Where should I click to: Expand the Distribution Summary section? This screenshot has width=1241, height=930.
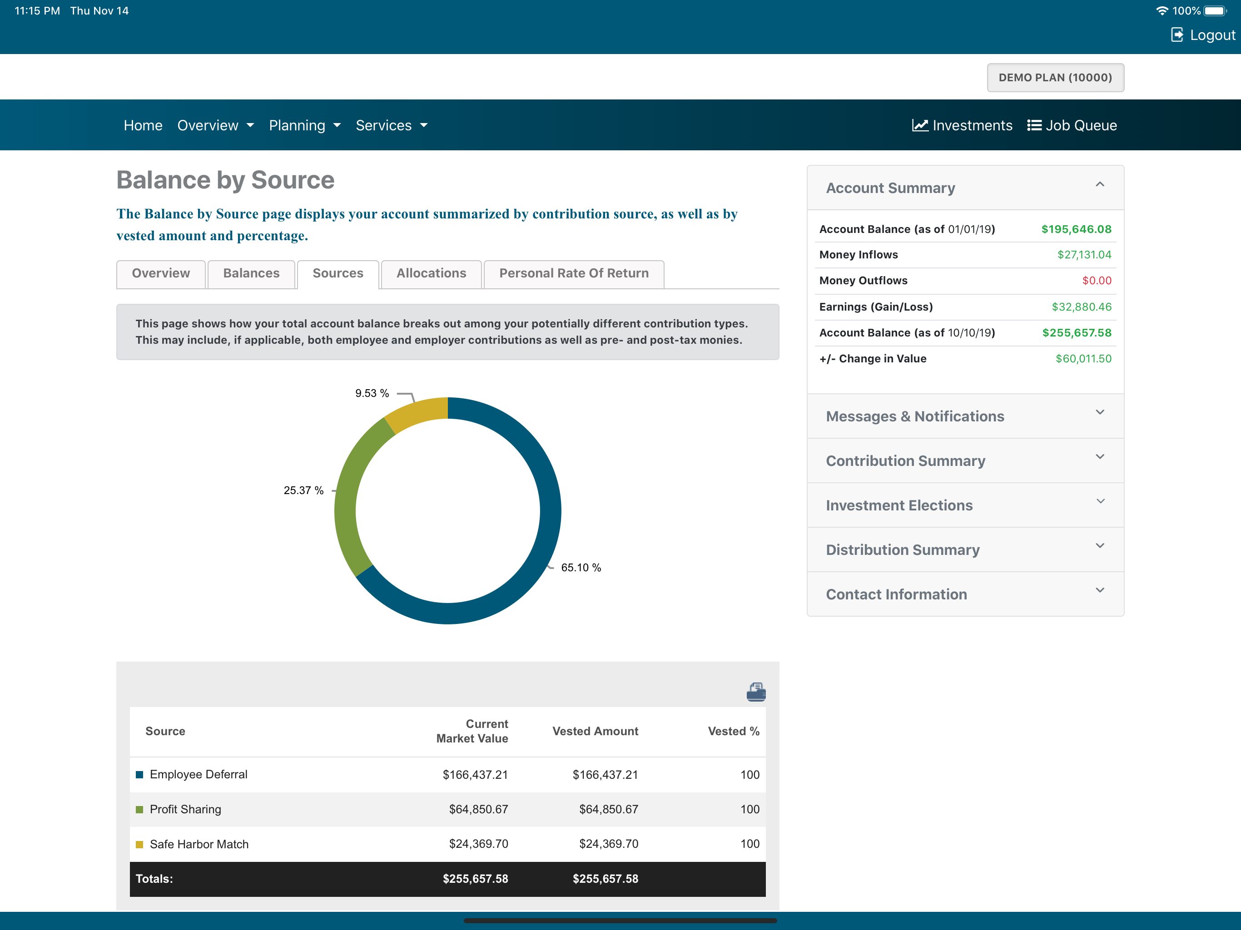click(965, 550)
